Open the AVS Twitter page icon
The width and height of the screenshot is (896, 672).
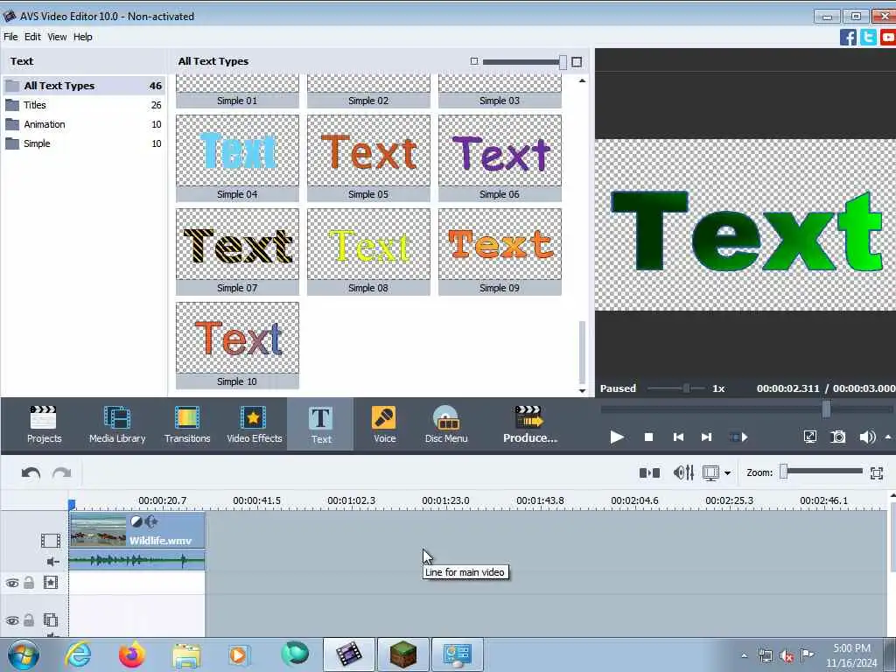point(869,37)
